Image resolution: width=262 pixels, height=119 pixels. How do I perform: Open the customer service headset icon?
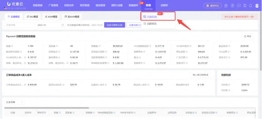(226, 5)
